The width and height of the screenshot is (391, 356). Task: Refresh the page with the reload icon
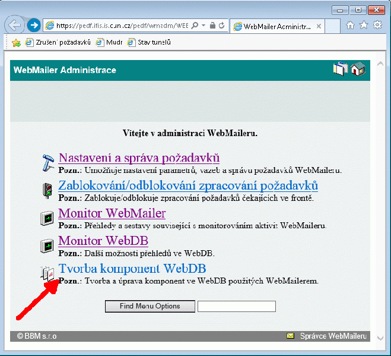[221, 25]
